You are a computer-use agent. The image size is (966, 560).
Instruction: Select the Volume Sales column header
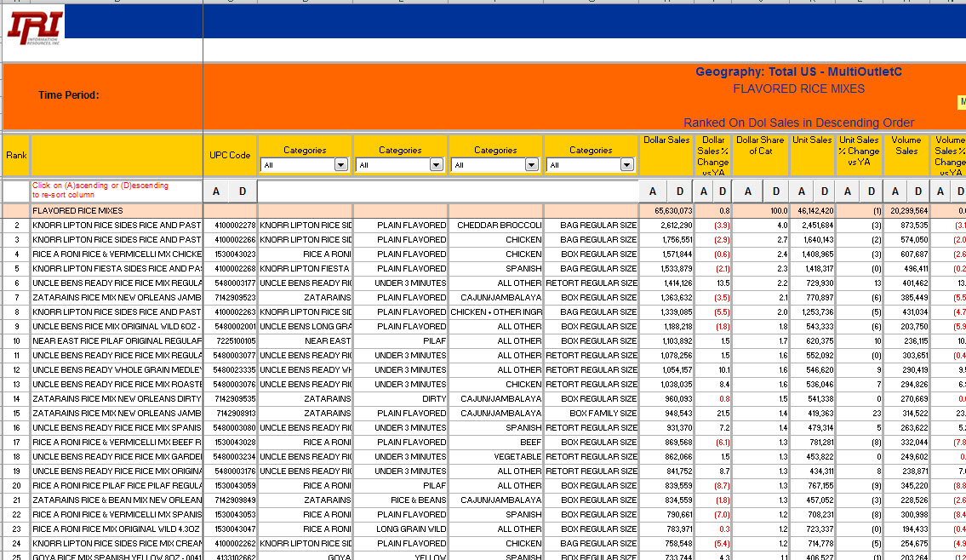tap(906, 155)
